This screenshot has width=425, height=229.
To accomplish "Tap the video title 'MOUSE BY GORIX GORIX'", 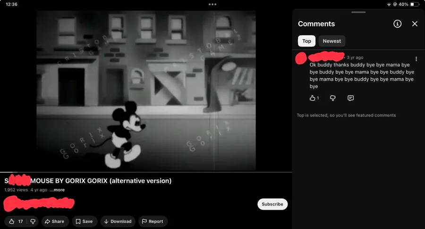I will (88, 180).
